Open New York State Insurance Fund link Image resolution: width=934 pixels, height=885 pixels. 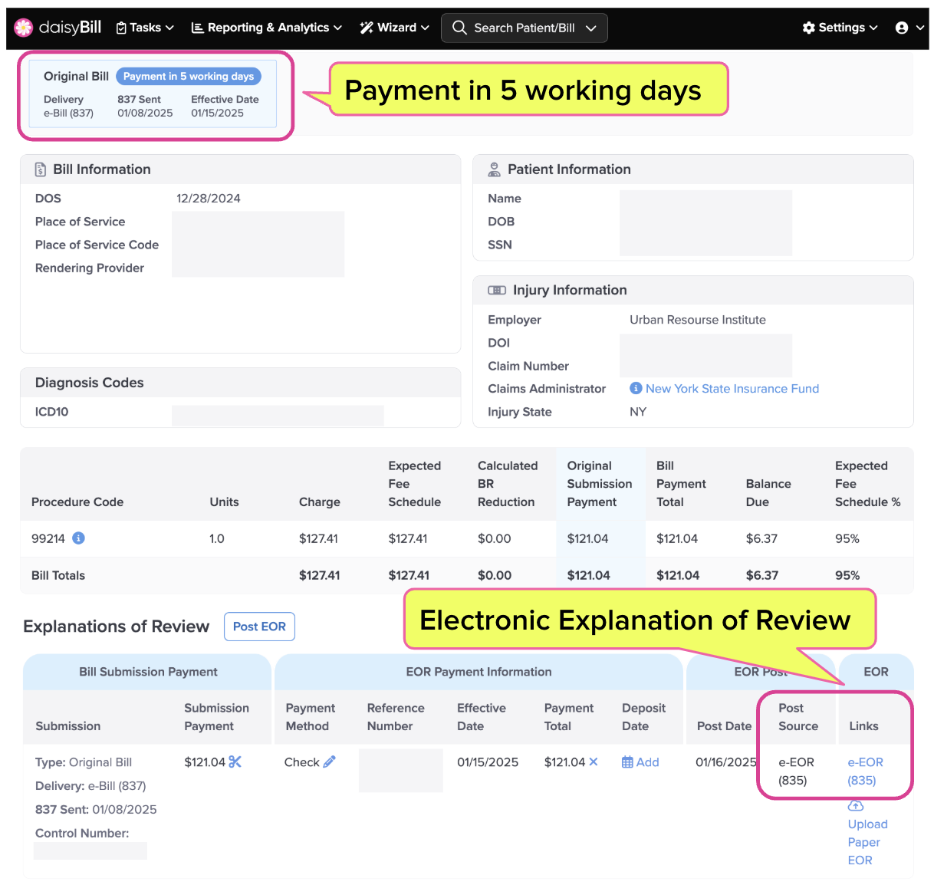point(732,389)
